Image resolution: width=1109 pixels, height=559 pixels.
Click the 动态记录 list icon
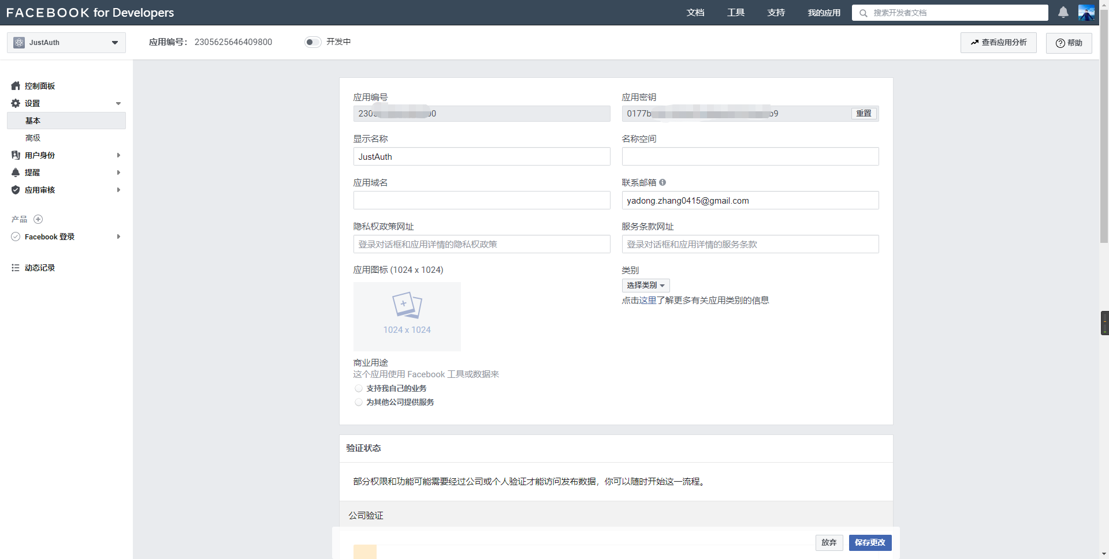click(x=16, y=268)
